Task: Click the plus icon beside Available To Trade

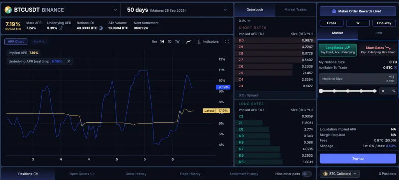Action: pyautogui.click(x=395, y=68)
